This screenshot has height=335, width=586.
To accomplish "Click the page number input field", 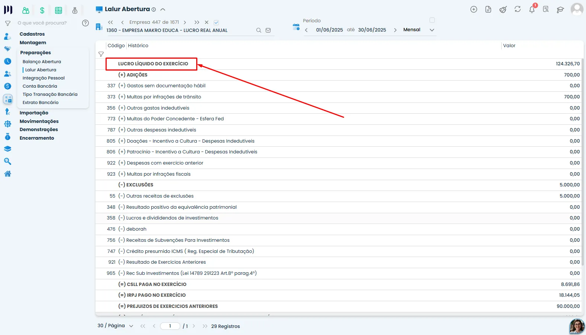I will [x=170, y=326].
